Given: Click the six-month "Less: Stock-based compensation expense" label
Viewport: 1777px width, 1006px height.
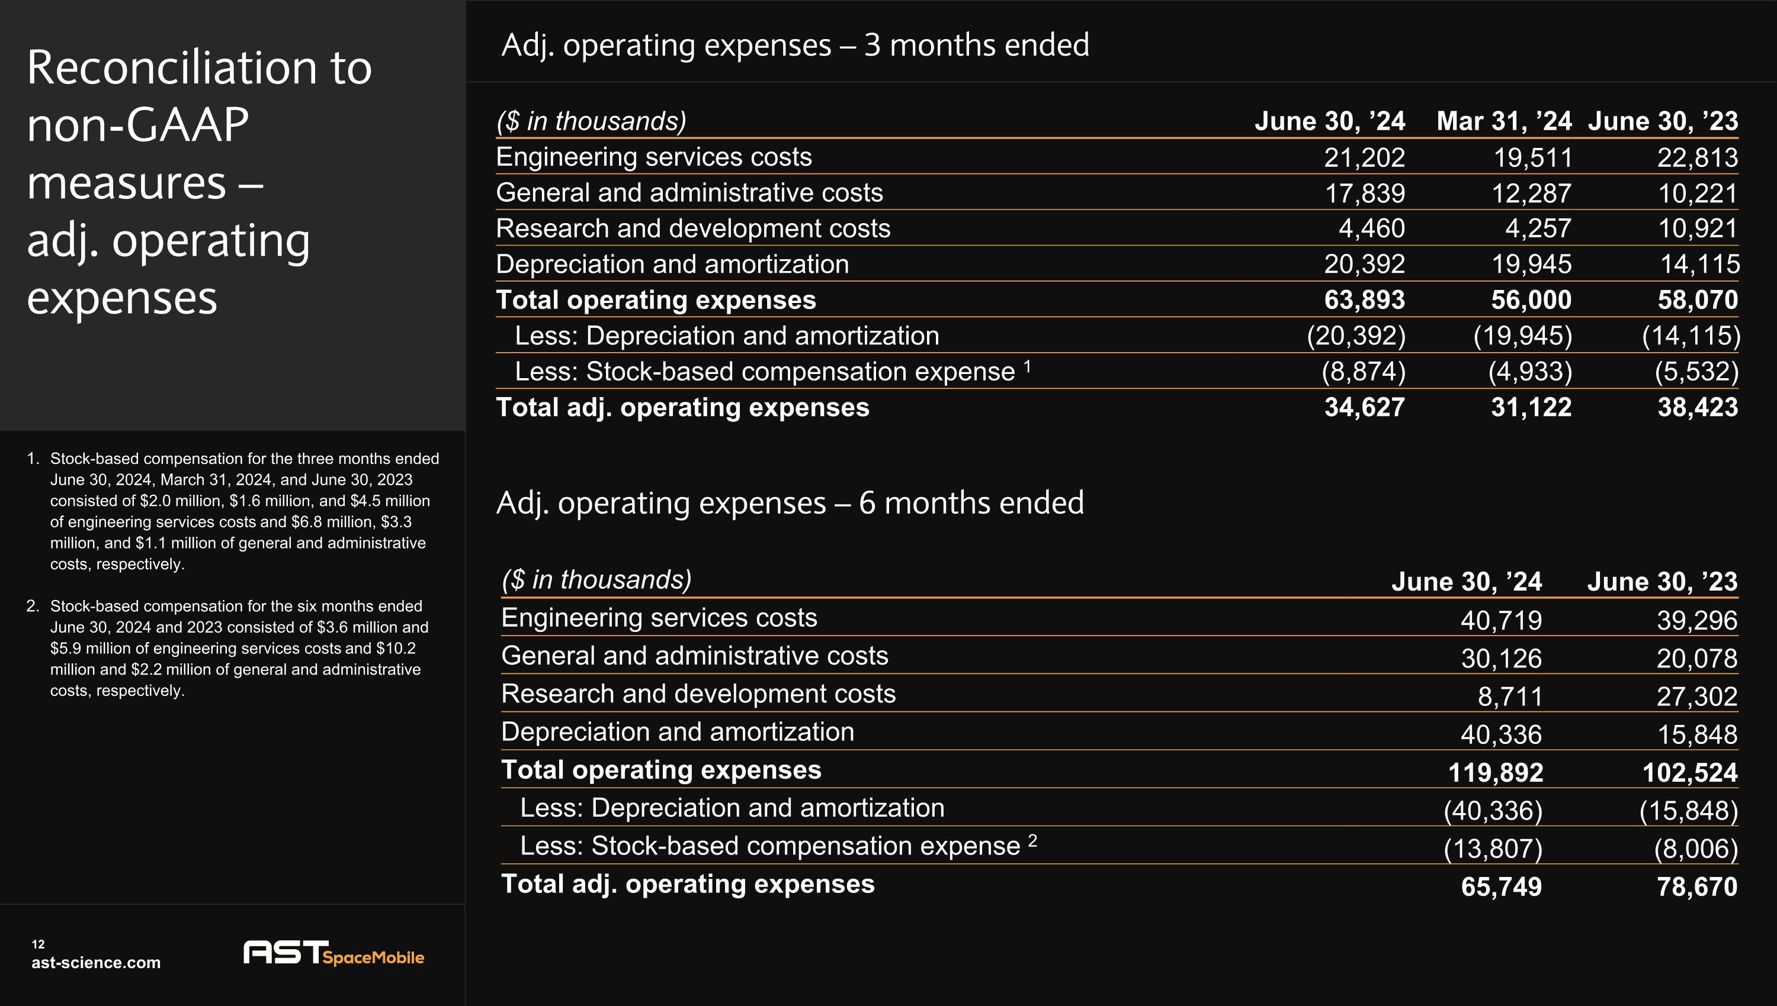Looking at the screenshot, I should pyautogui.click(x=769, y=846).
